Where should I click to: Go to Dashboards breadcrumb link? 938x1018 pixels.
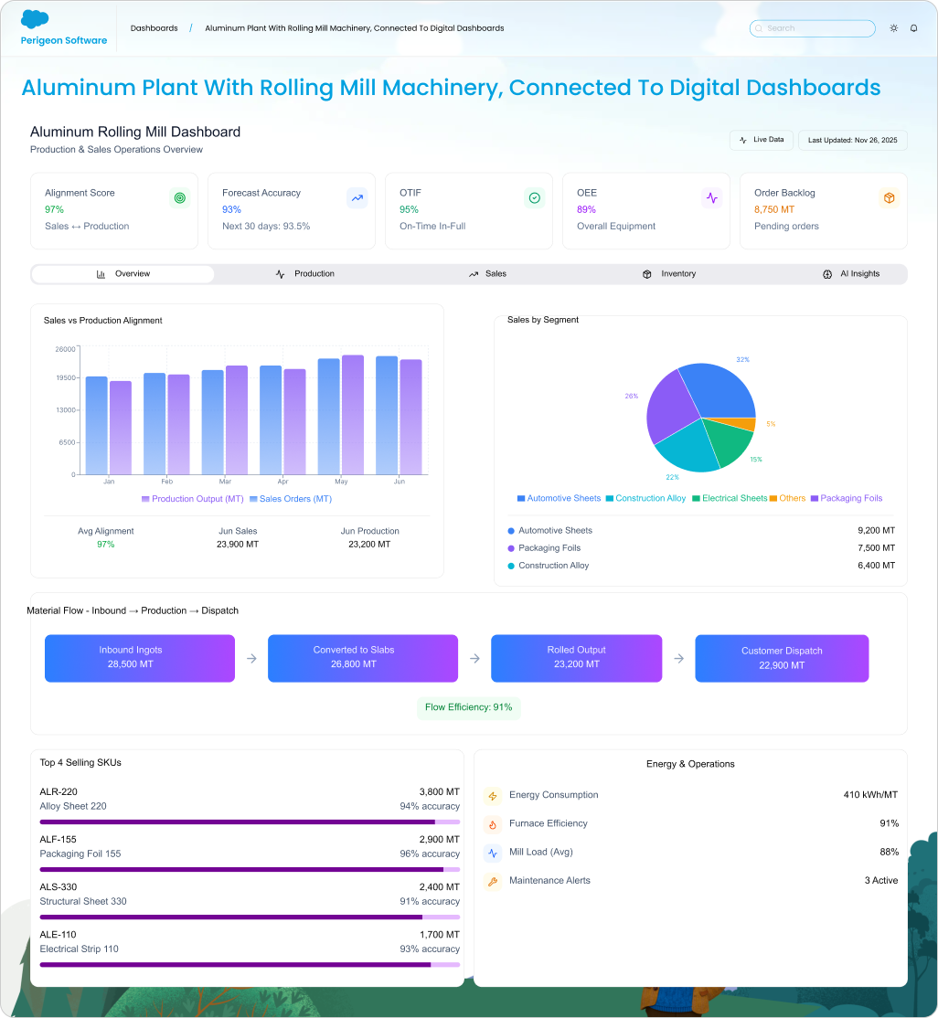(x=154, y=28)
